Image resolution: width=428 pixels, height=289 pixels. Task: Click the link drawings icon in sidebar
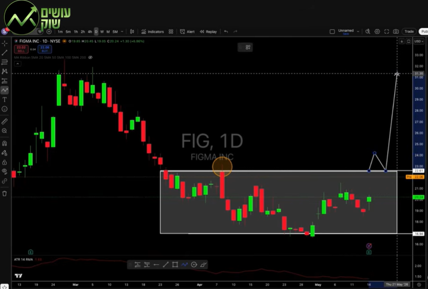(5, 181)
